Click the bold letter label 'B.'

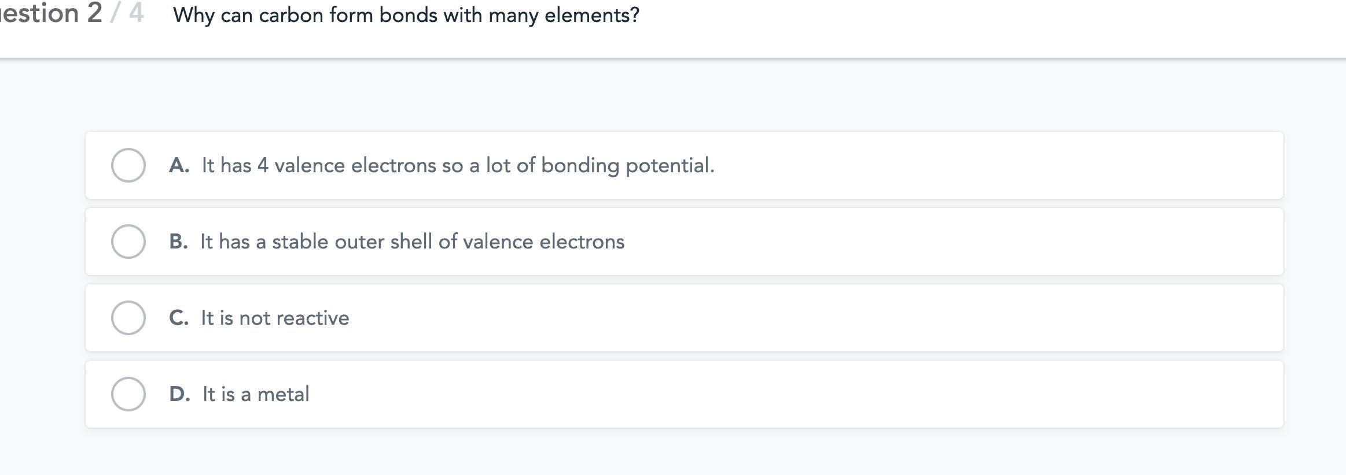[178, 242]
